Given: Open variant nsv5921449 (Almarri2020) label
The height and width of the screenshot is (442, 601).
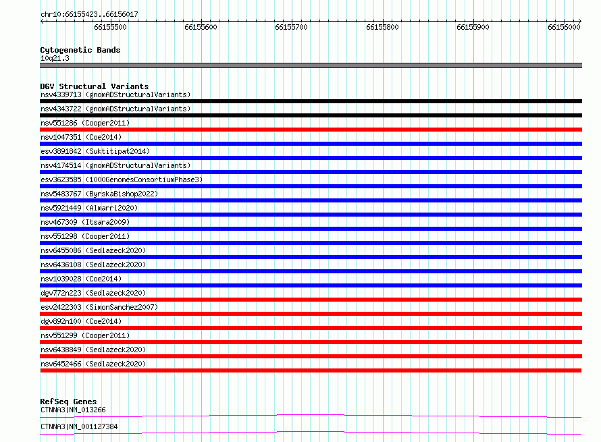Looking at the screenshot, I should pos(89,208).
